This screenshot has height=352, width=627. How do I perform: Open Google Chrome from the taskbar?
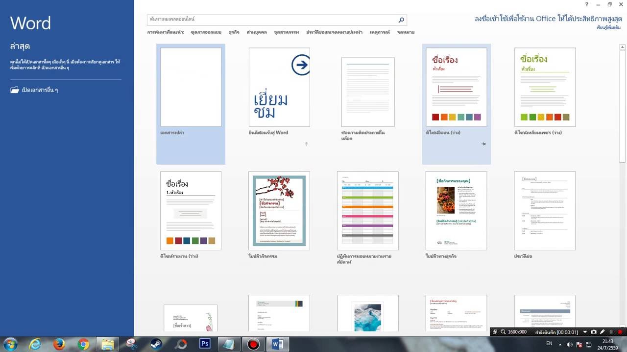click(x=83, y=344)
